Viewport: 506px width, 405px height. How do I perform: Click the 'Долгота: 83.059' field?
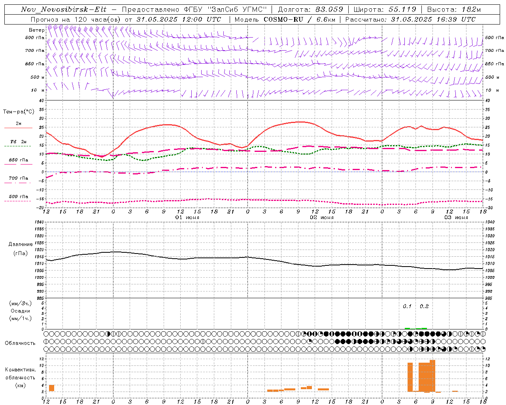(x=310, y=9)
